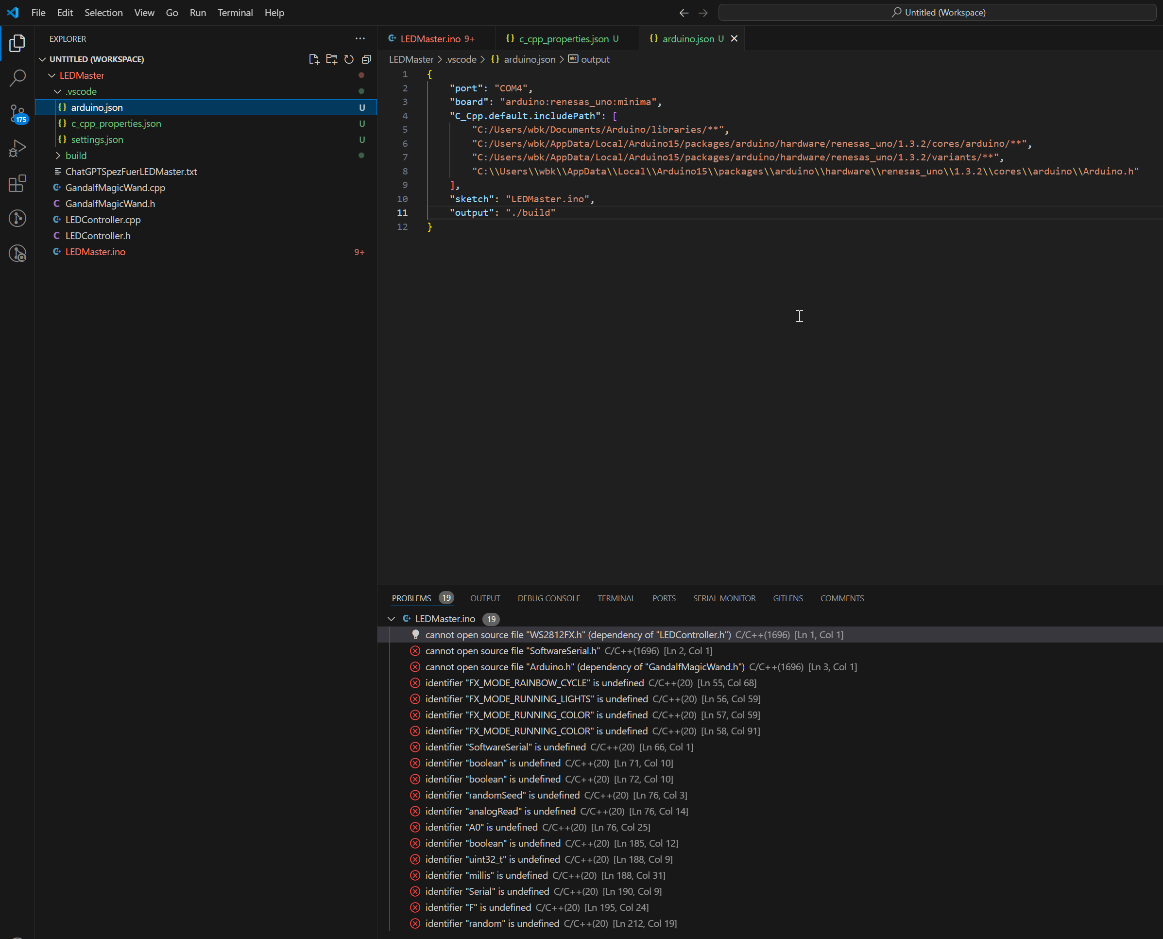The image size is (1163, 939).
Task: Click the Untitled (Workspace) search box
Action: (x=938, y=13)
